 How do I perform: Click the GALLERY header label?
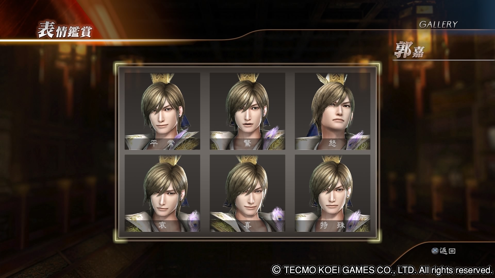click(x=438, y=24)
